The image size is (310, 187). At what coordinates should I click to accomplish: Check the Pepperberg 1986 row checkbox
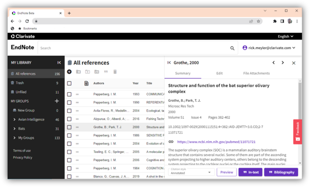pos(69,135)
